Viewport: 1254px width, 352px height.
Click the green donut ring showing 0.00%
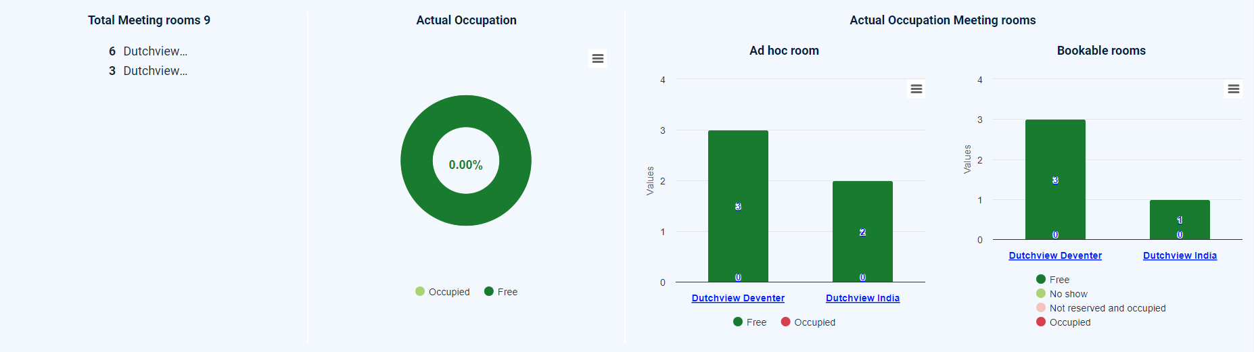pos(466,110)
